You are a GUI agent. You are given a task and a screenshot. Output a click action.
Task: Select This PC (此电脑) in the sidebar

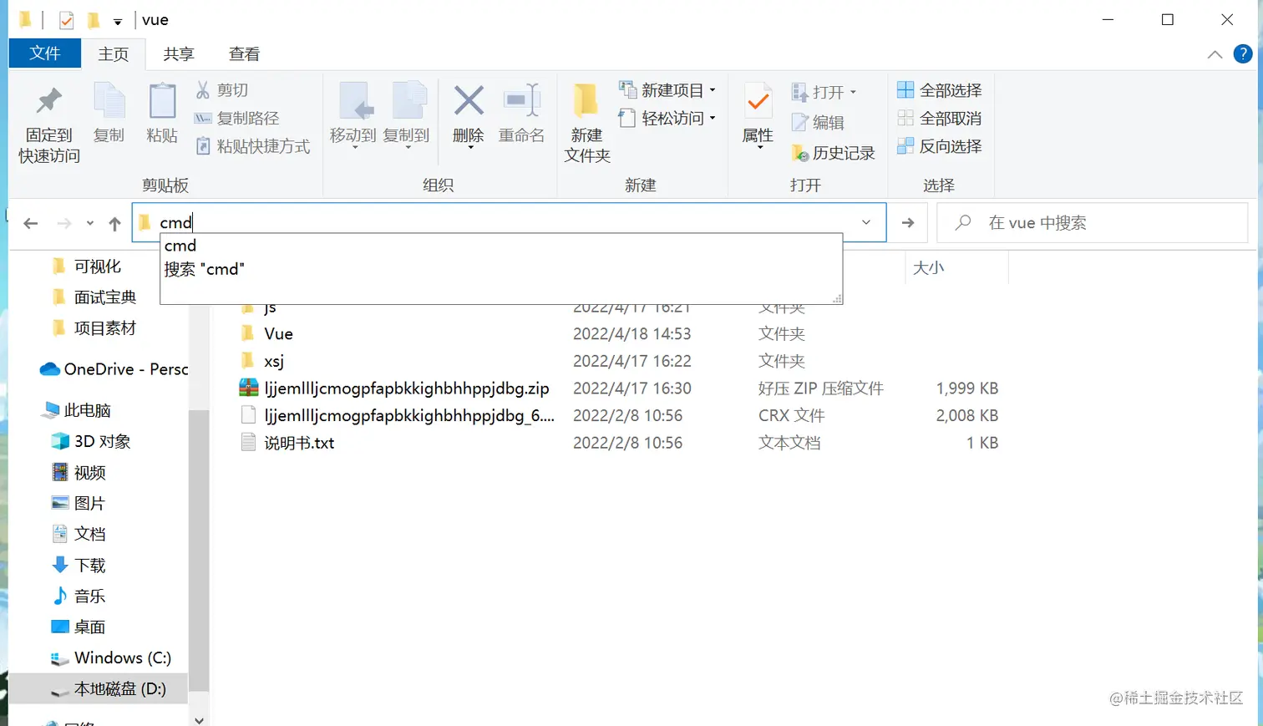[77, 410]
